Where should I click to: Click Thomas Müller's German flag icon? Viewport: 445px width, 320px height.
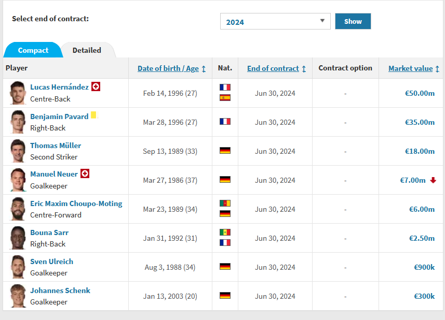(225, 151)
